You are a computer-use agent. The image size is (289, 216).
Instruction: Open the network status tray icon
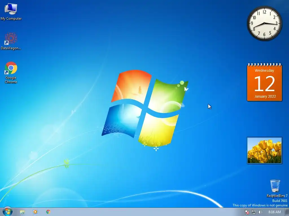[254, 212]
